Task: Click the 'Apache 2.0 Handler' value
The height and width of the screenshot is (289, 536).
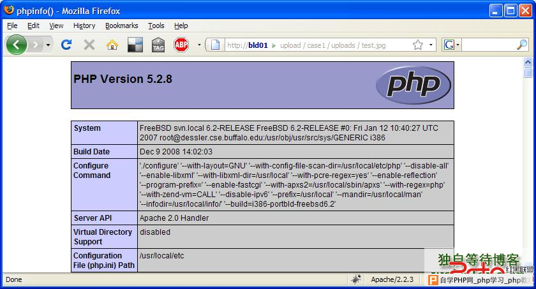Action: tap(174, 218)
